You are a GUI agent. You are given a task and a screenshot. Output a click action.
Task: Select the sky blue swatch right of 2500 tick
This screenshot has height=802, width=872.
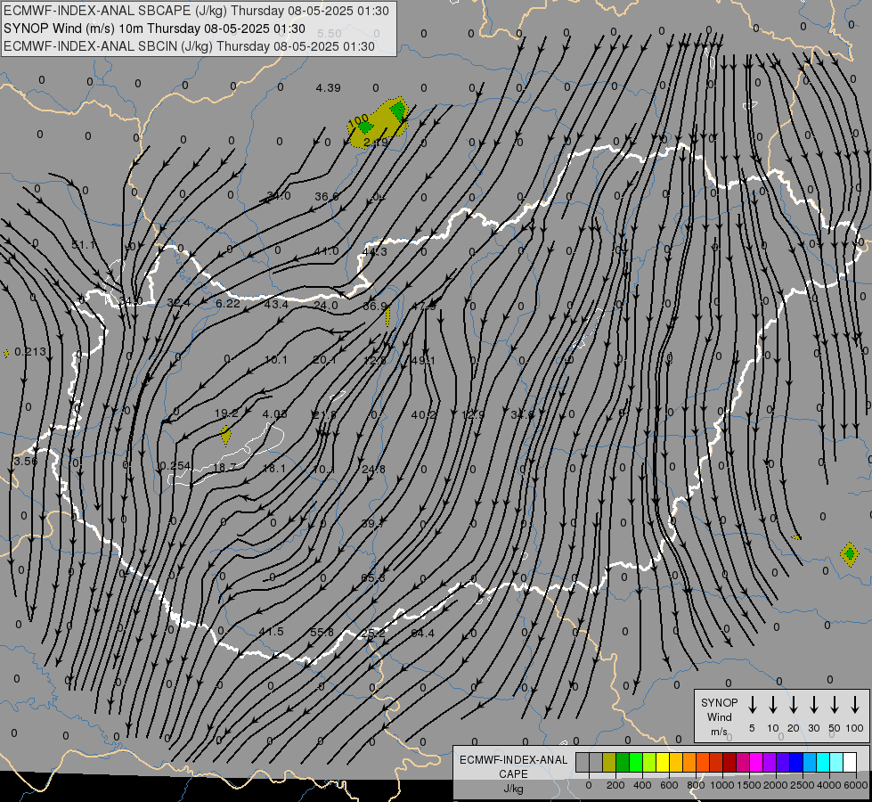(810, 762)
